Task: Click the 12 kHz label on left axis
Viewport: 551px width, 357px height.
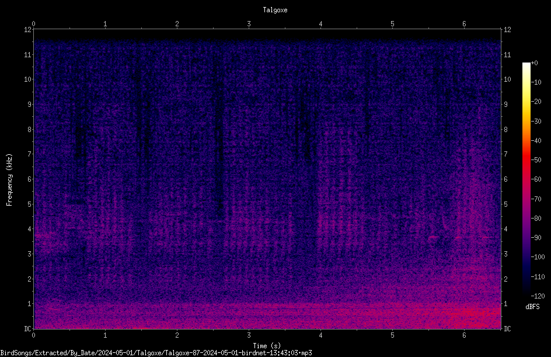Action: (x=28, y=30)
